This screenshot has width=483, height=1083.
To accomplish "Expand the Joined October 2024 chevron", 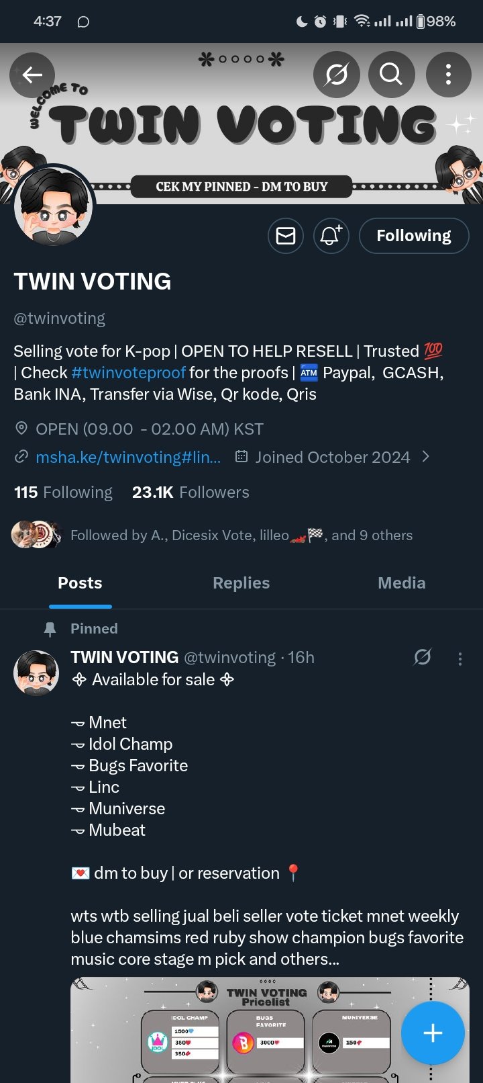I will [425, 458].
